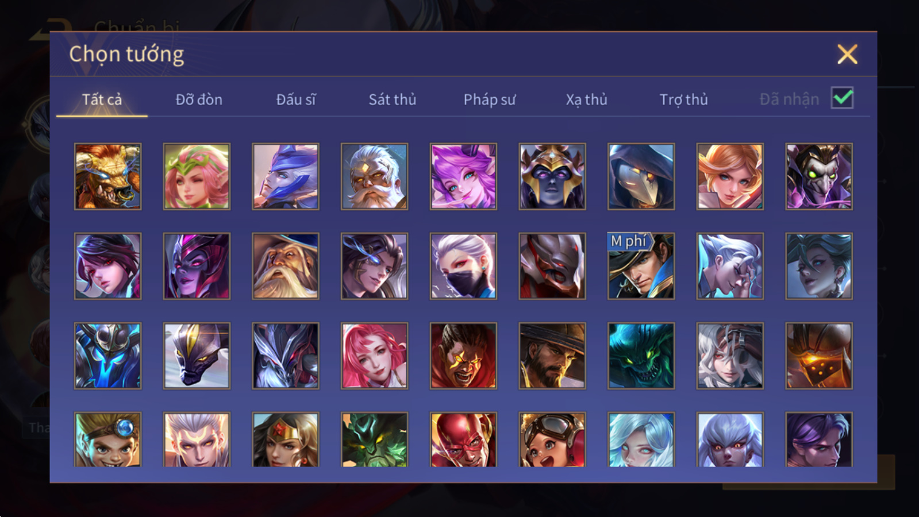The width and height of the screenshot is (919, 517).
Task: Pick the Wonder Woman tiara hero portrait
Action: point(286,439)
